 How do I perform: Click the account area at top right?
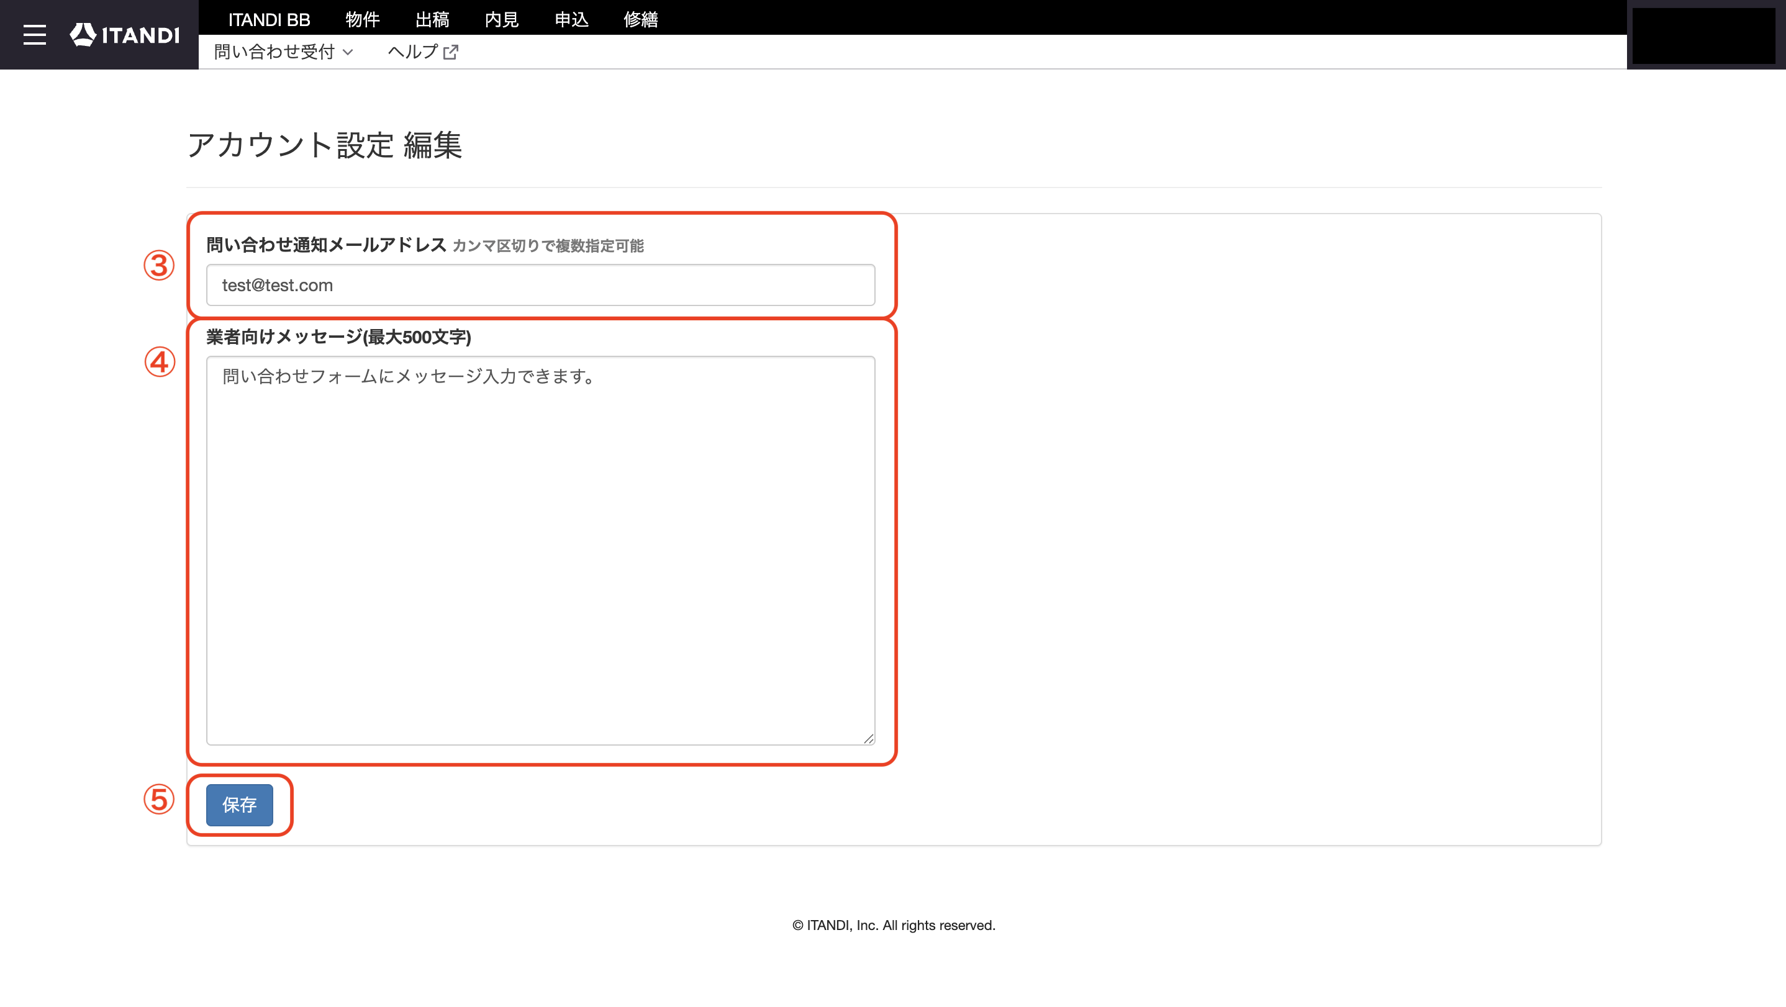1704,36
